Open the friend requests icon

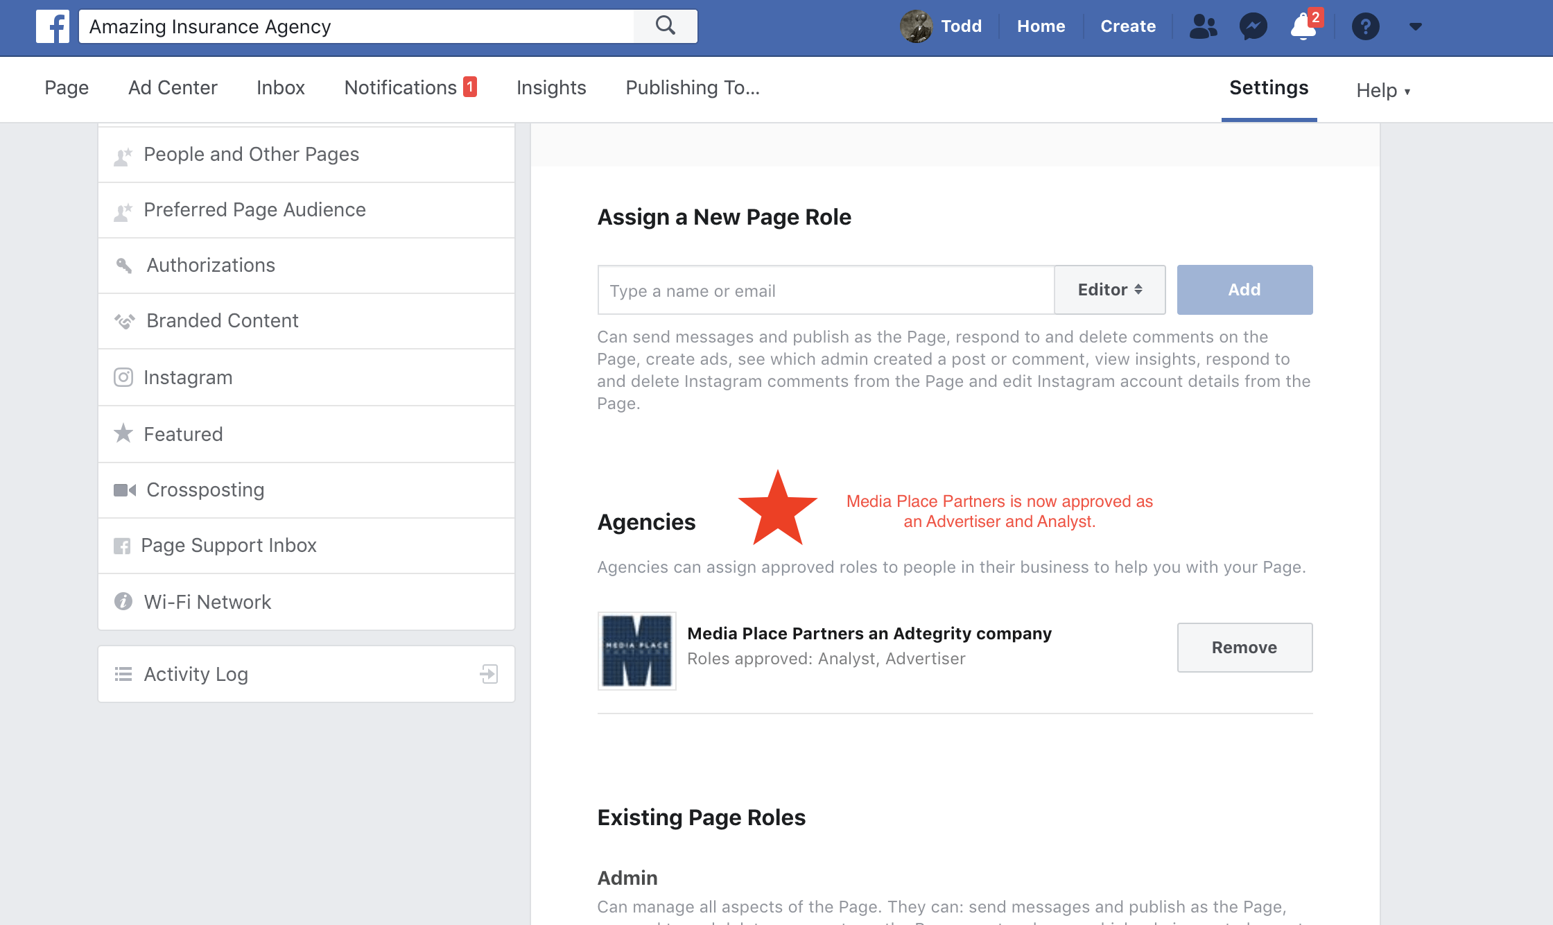(x=1203, y=26)
